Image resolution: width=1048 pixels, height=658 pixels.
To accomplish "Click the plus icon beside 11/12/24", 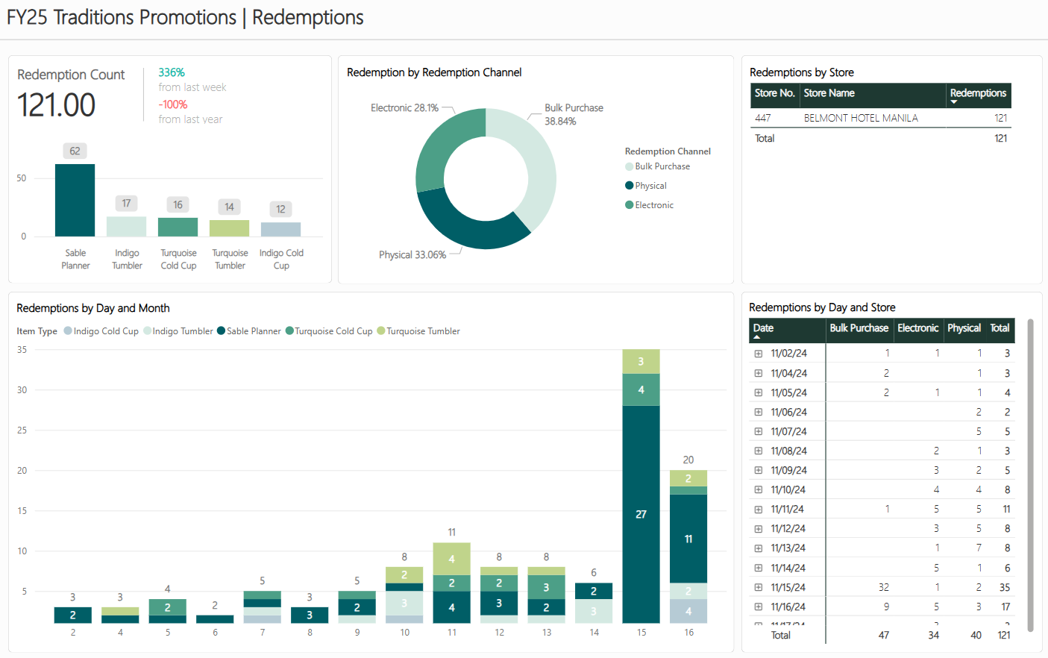I will (758, 528).
